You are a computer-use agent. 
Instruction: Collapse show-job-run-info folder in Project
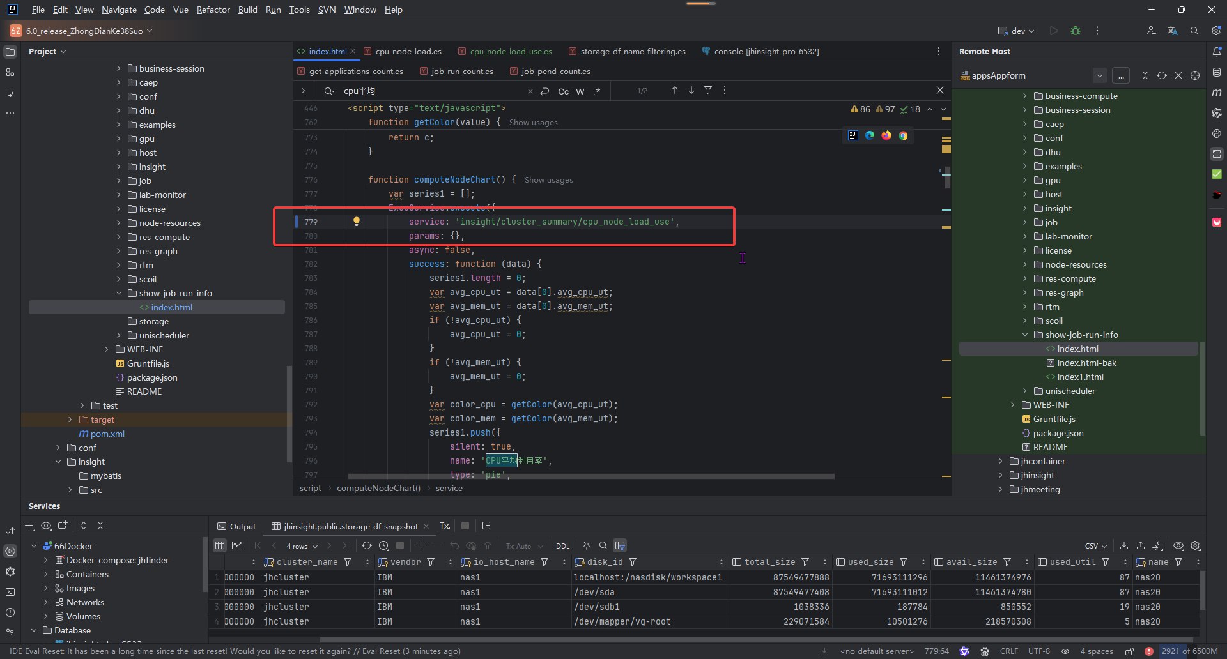[118, 293]
